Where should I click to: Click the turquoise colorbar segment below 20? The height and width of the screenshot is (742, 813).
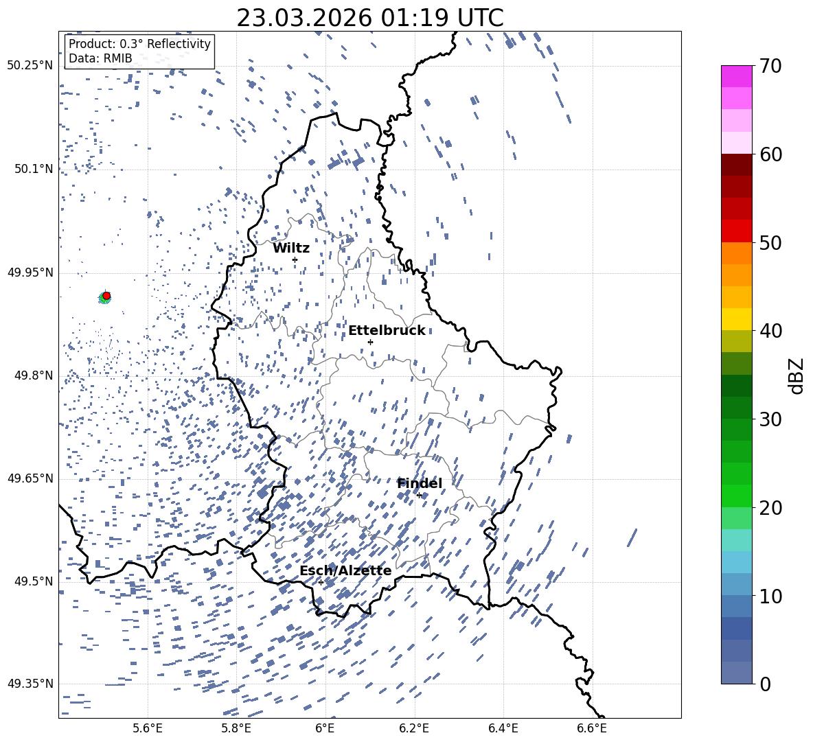(737, 540)
